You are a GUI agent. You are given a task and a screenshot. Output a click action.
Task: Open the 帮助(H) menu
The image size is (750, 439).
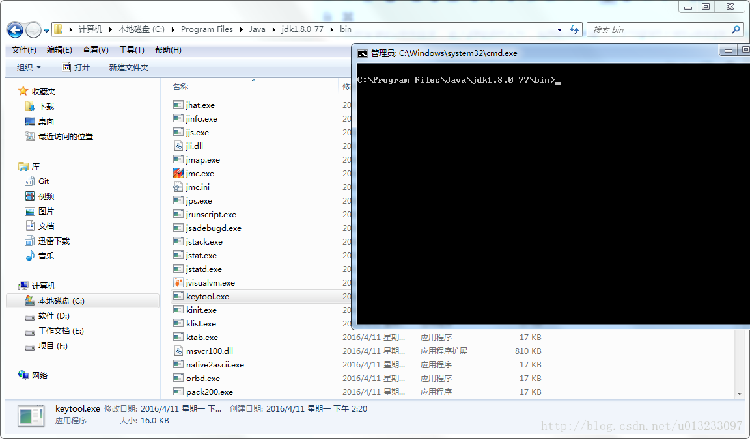point(168,49)
